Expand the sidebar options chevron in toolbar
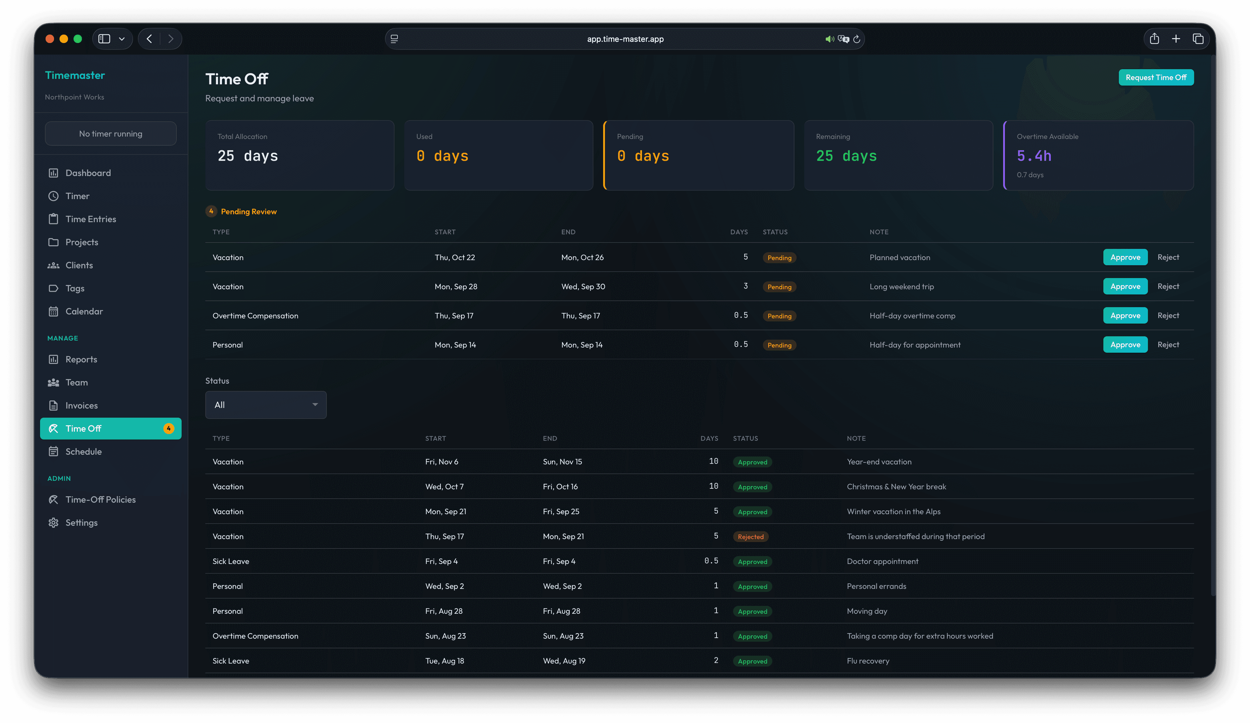This screenshot has height=723, width=1250. click(x=121, y=39)
